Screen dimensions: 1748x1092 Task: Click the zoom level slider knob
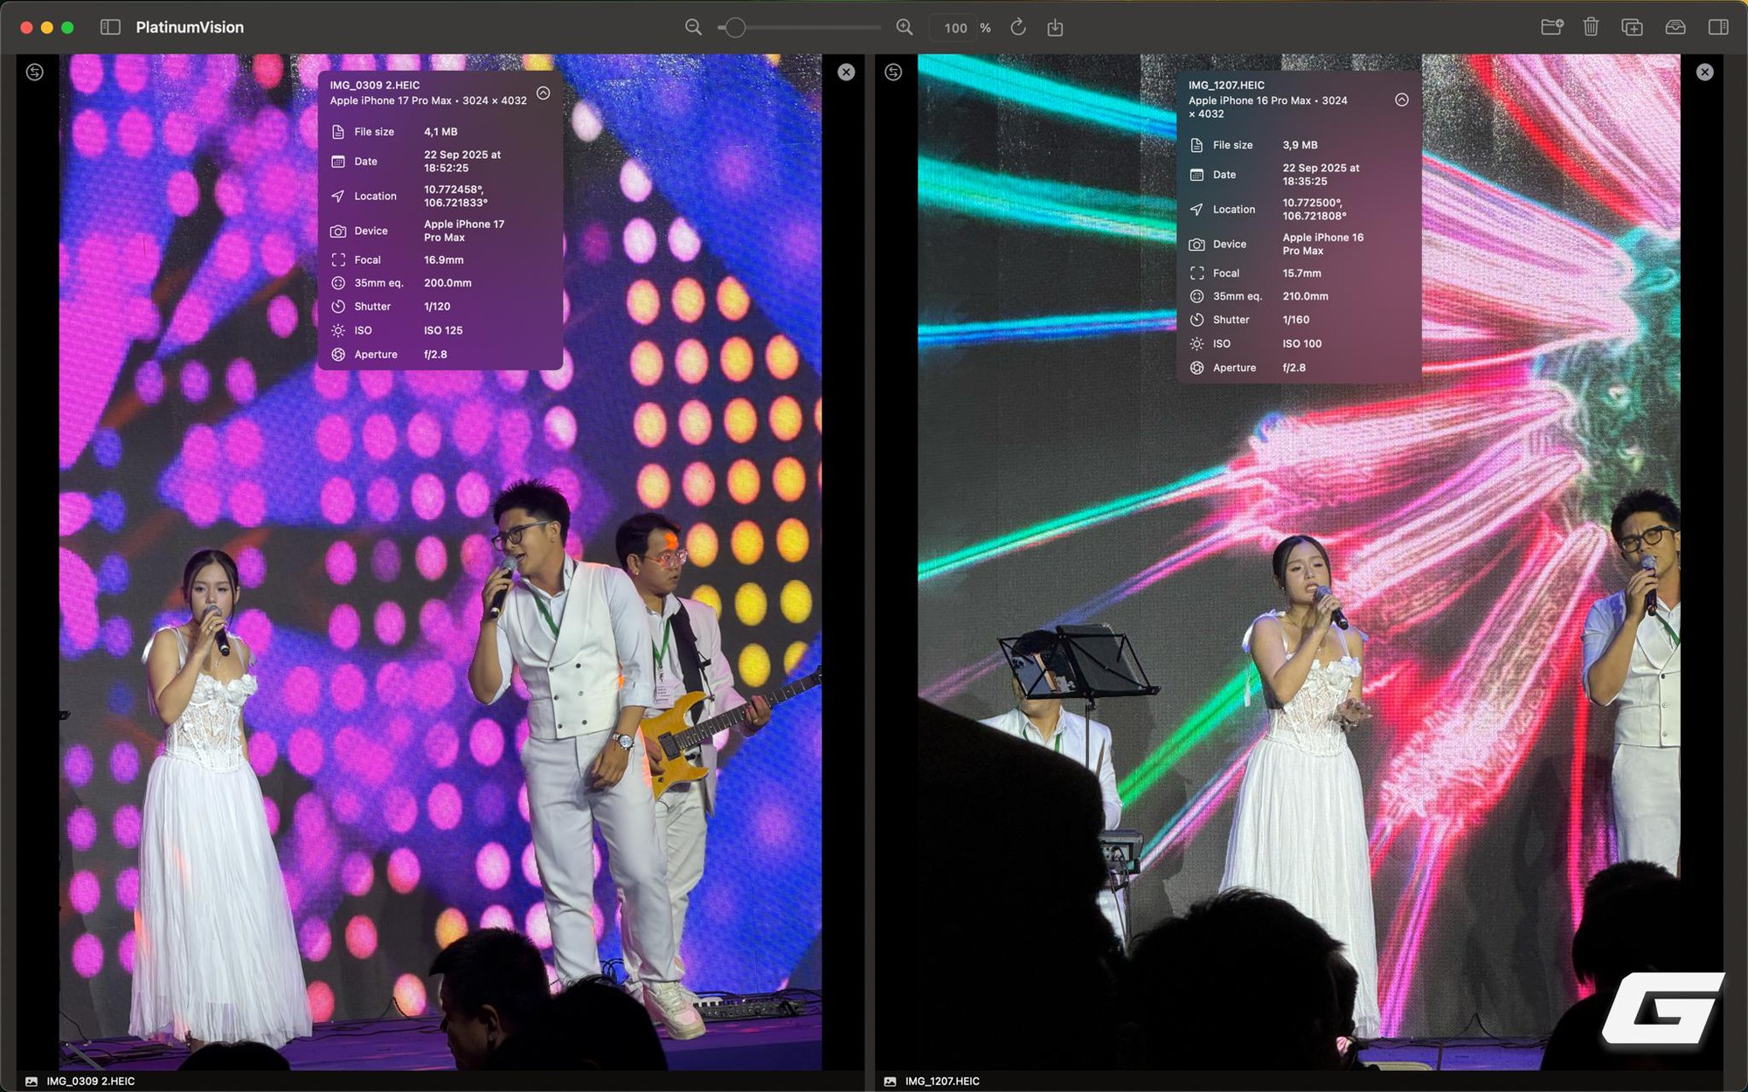[735, 27]
